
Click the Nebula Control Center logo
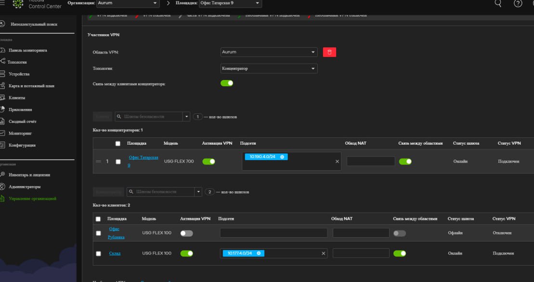(x=18, y=4)
